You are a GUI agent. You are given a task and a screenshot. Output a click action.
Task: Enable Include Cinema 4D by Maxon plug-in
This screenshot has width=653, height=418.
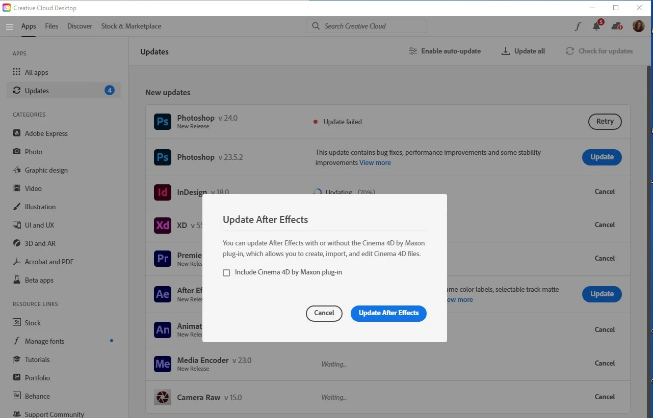[x=226, y=273]
